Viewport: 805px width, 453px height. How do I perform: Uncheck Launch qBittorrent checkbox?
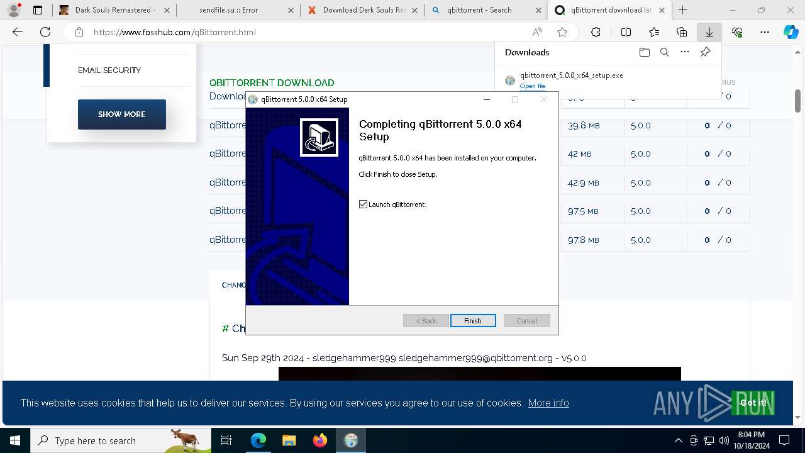(x=363, y=204)
